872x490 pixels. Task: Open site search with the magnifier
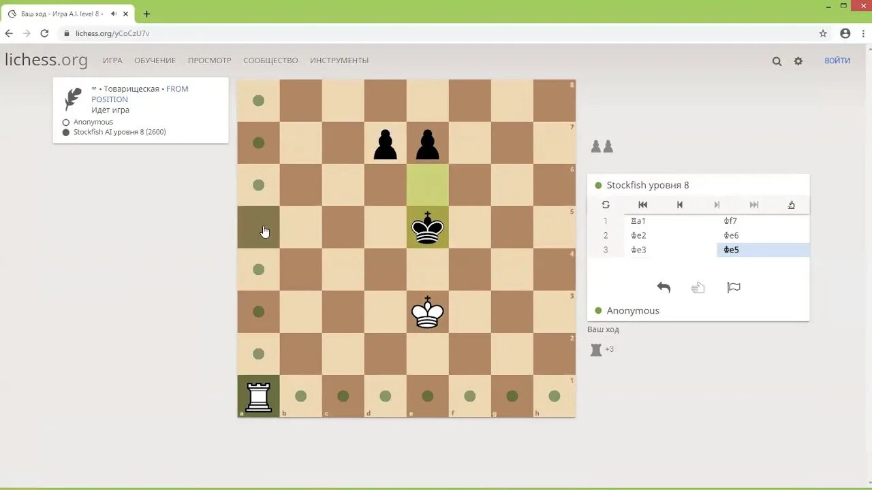[777, 61]
